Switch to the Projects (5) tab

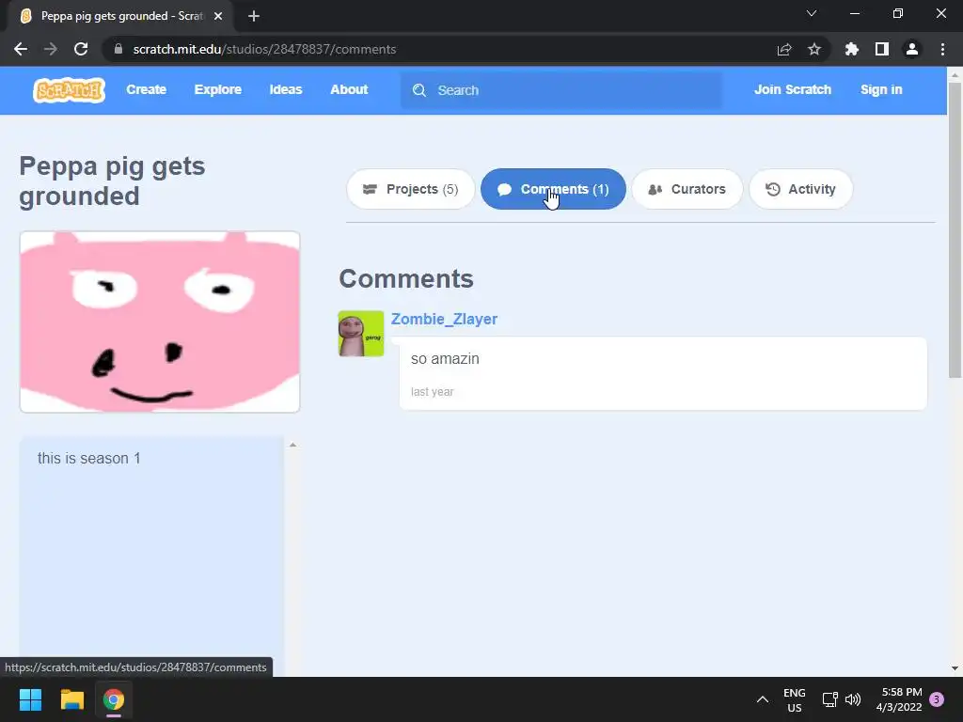click(x=410, y=189)
